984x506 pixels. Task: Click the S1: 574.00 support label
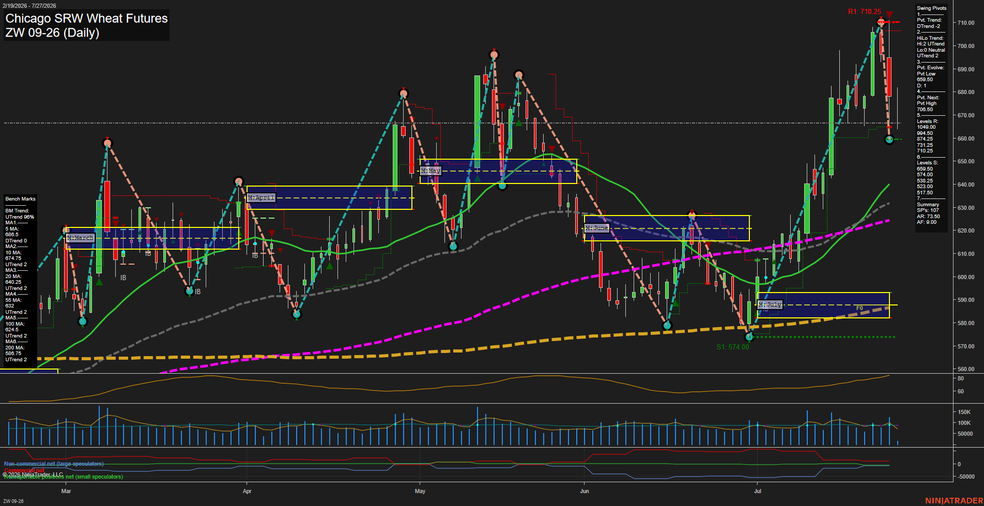coord(732,347)
